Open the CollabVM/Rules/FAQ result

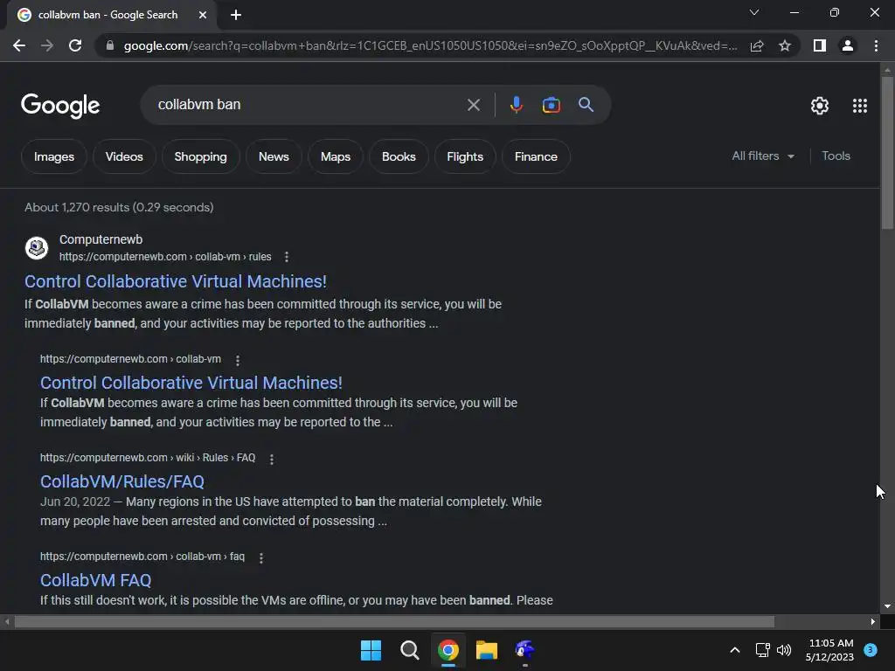[x=122, y=481]
